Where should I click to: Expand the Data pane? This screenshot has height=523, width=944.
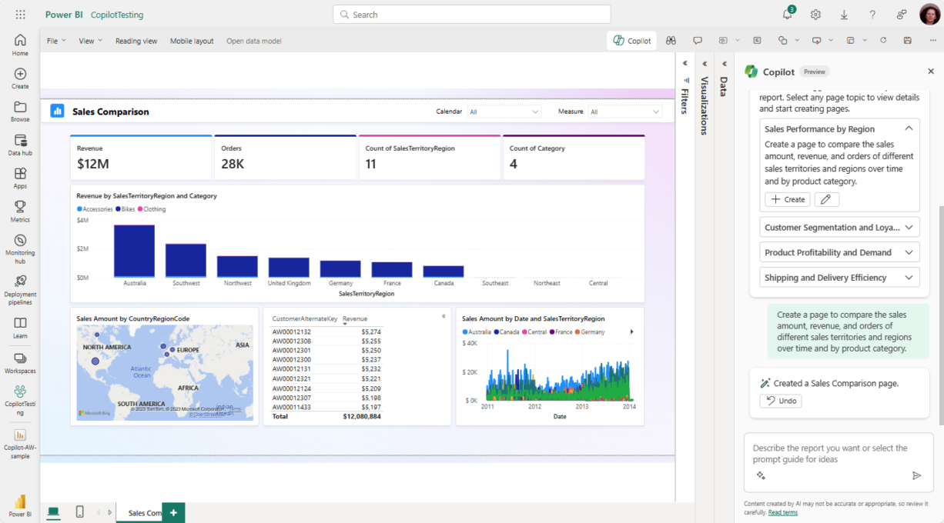(x=724, y=64)
